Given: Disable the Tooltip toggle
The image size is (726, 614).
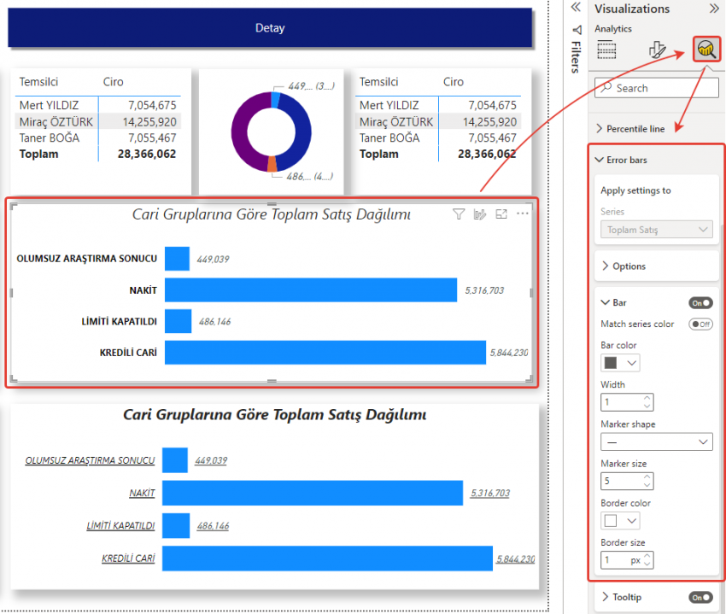Looking at the screenshot, I should (x=700, y=597).
